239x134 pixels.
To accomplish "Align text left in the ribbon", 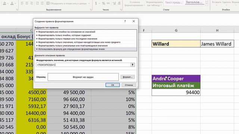I will [x=22, y=3].
